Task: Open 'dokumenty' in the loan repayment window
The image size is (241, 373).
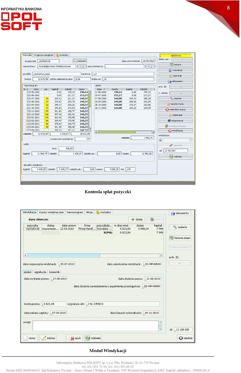Action: pyautogui.click(x=175, y=81)
